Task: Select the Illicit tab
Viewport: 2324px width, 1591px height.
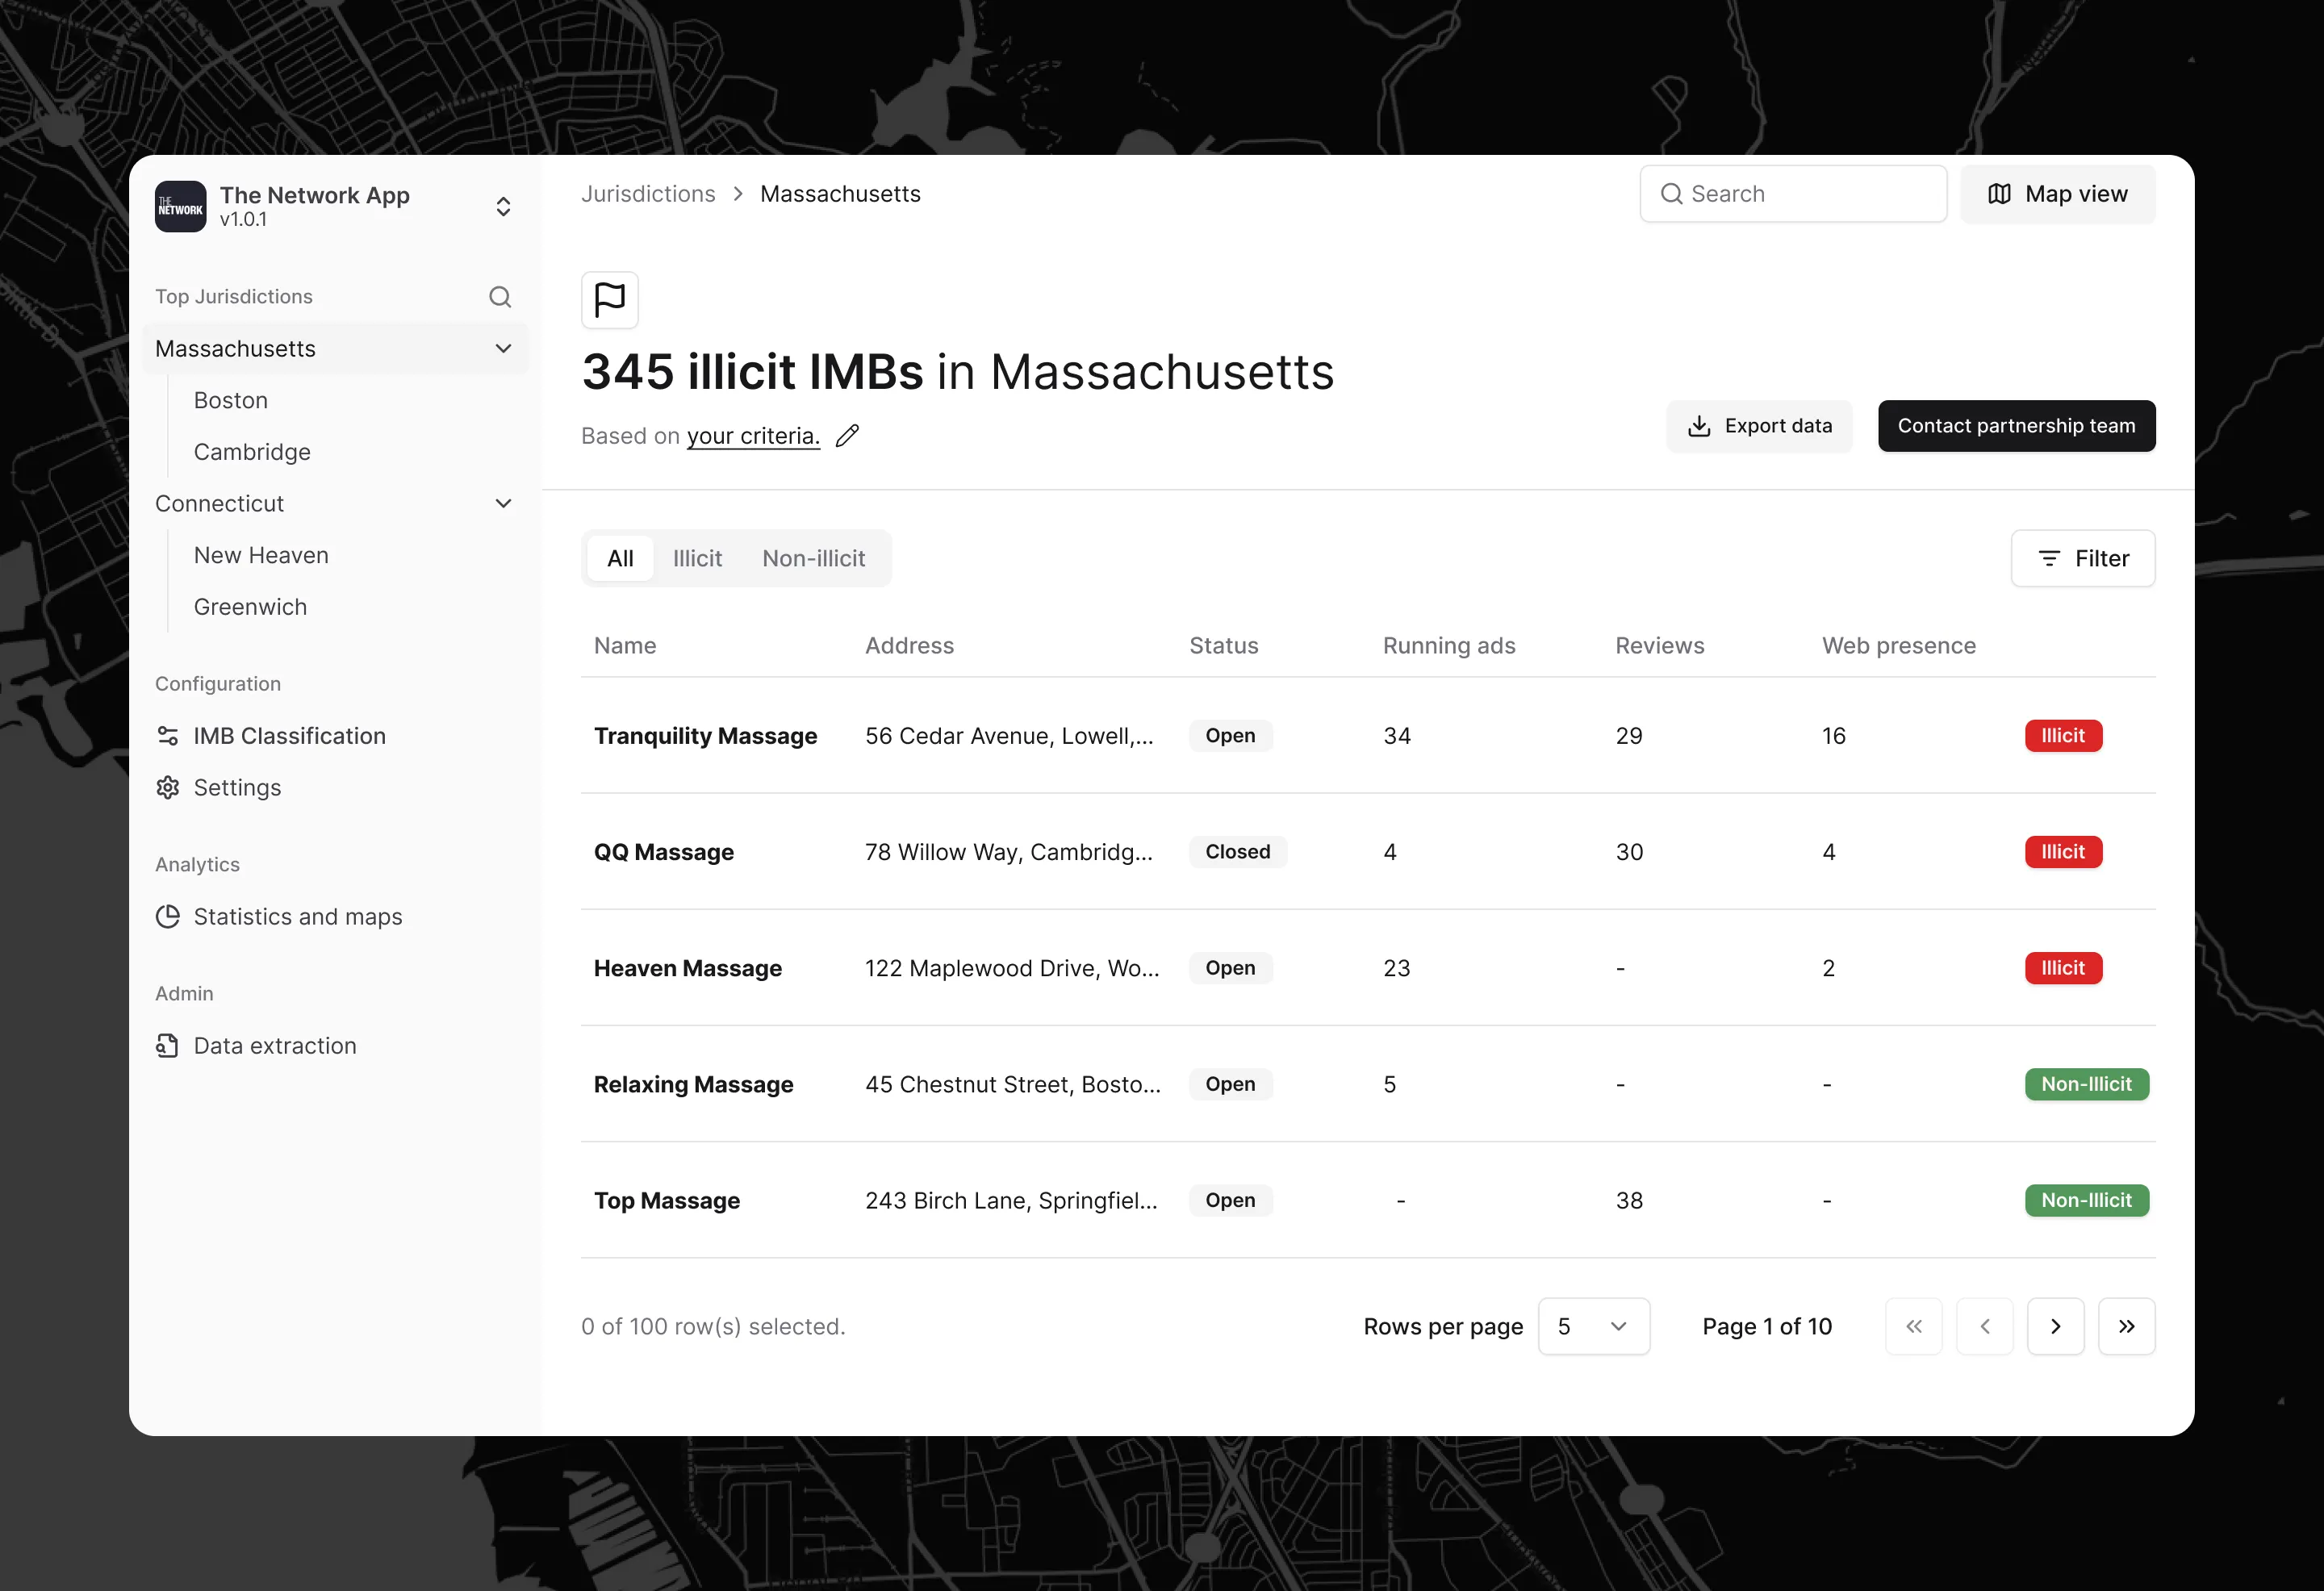Action: 697,558
